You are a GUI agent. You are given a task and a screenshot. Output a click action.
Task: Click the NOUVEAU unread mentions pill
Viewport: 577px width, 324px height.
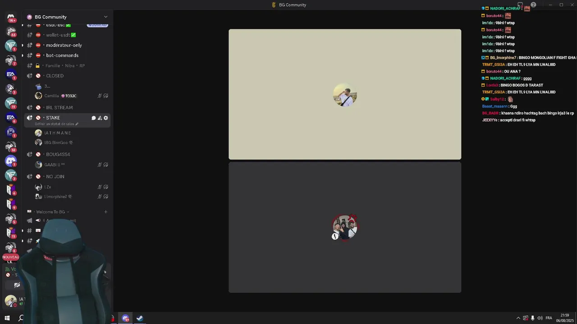11,257
